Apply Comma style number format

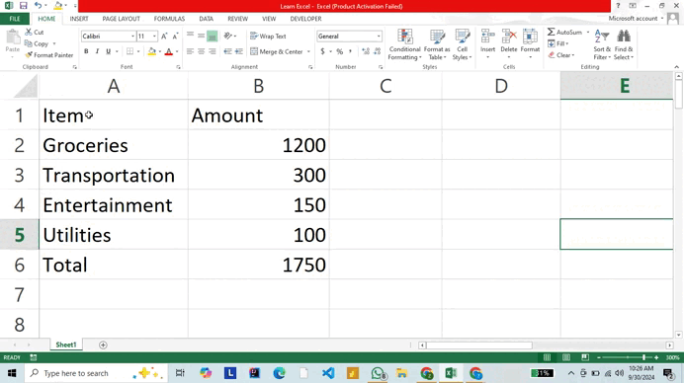(350, 51)
